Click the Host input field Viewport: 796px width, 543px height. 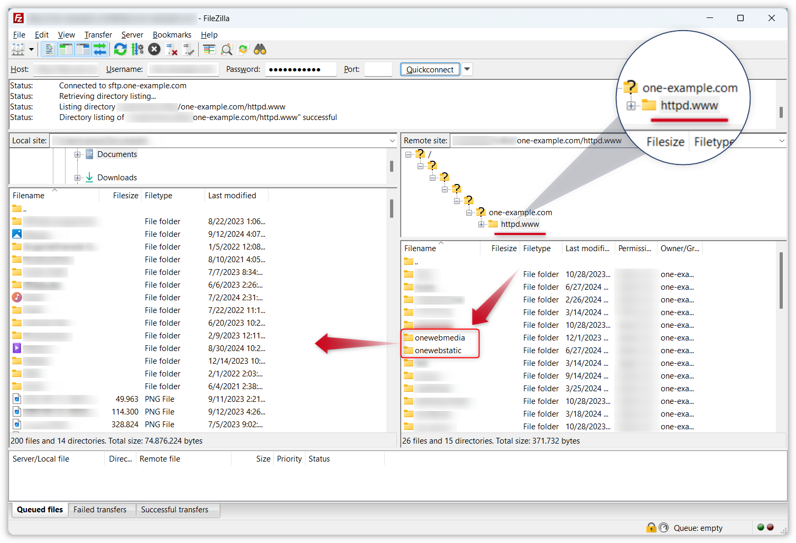click(66, 69)
